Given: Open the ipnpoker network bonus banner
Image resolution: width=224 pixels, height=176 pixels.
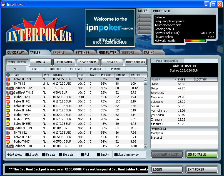Looking at the screenshot, I should point(110,28).
